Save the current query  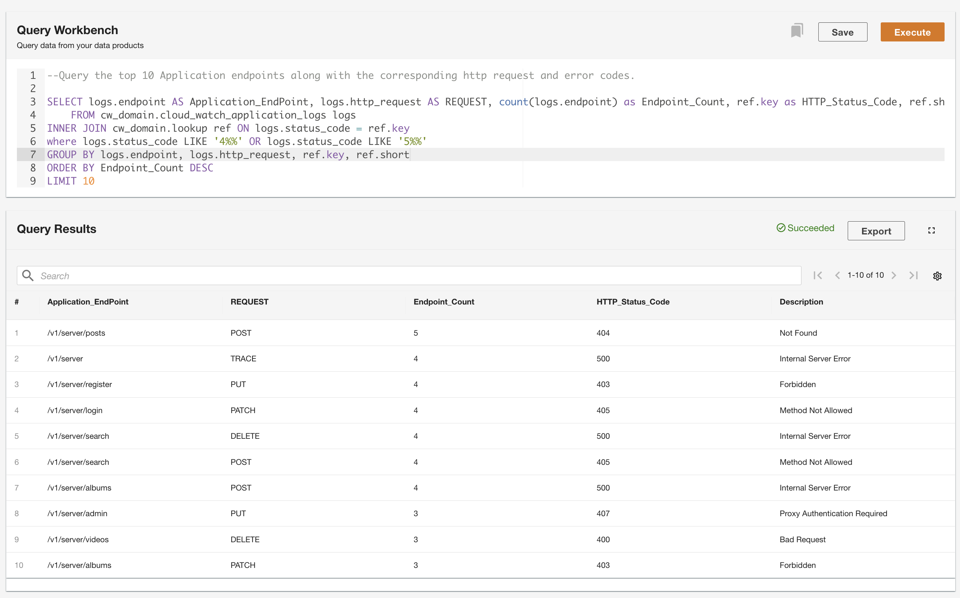pos(842,32)
